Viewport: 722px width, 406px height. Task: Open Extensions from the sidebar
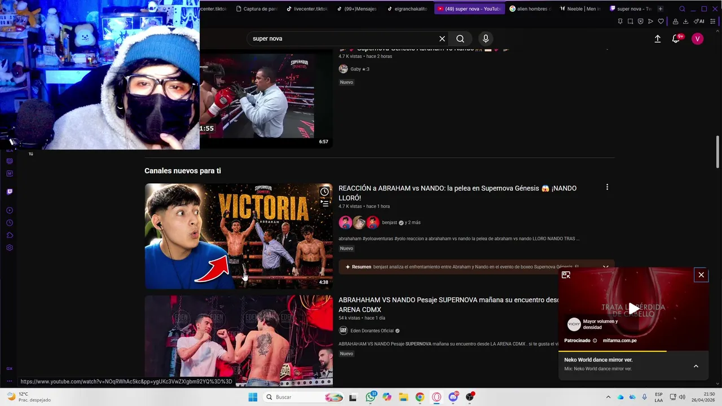(10, 235)
